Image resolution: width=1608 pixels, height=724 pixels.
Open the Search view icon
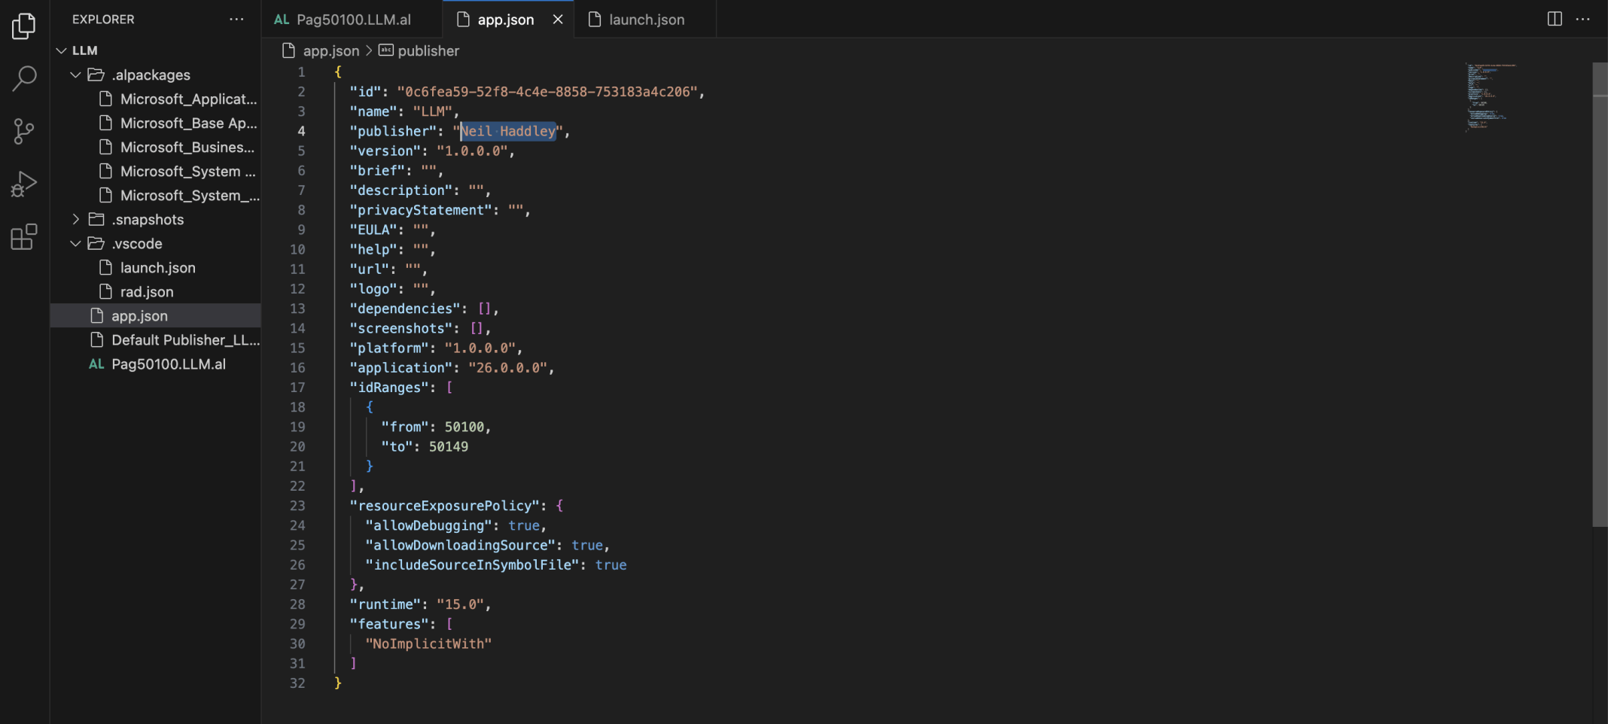click(24, 78)
